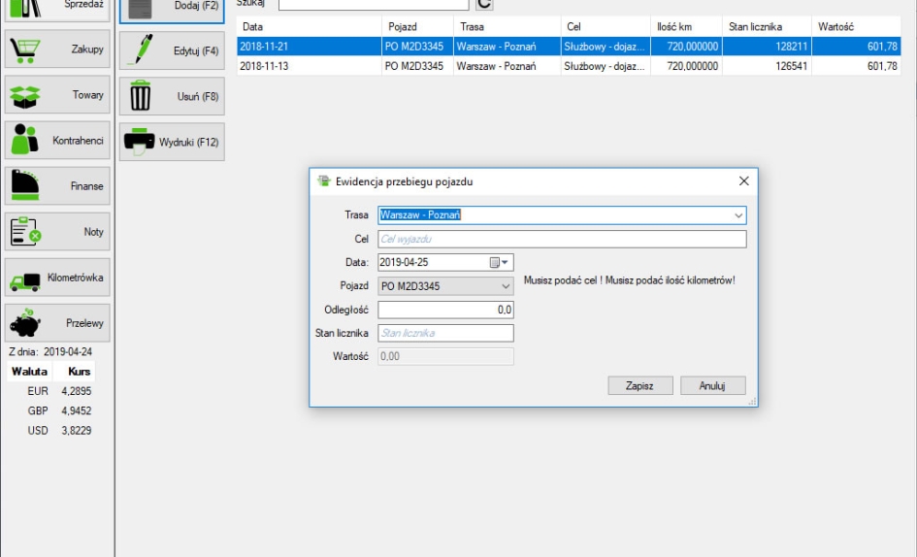The height and width of the screenshot is (557, 917).
Task: Open the Finanse module
Action: click(x=56, y=186)
